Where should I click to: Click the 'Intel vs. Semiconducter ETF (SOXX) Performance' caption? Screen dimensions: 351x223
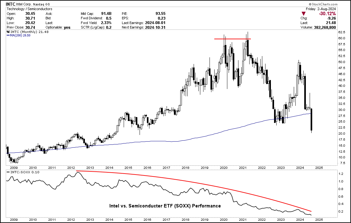tap(165, 206)
